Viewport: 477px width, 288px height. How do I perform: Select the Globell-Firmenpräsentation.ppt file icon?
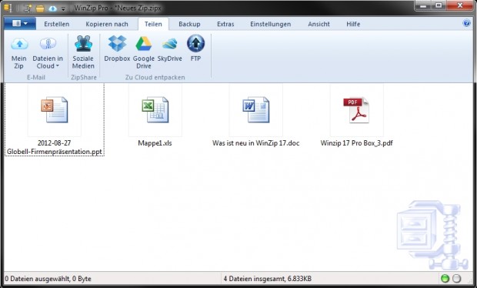coord(55,109)
